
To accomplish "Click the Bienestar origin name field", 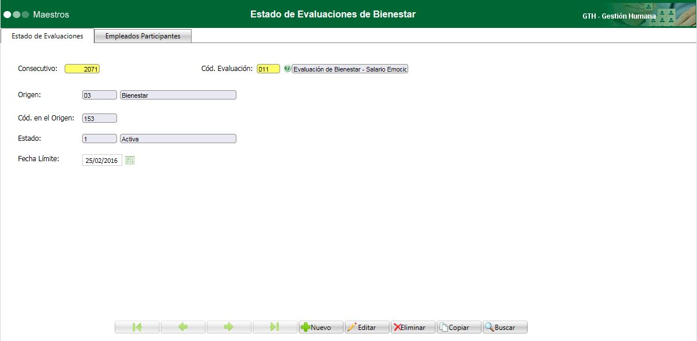I will [x=178, y=95].
